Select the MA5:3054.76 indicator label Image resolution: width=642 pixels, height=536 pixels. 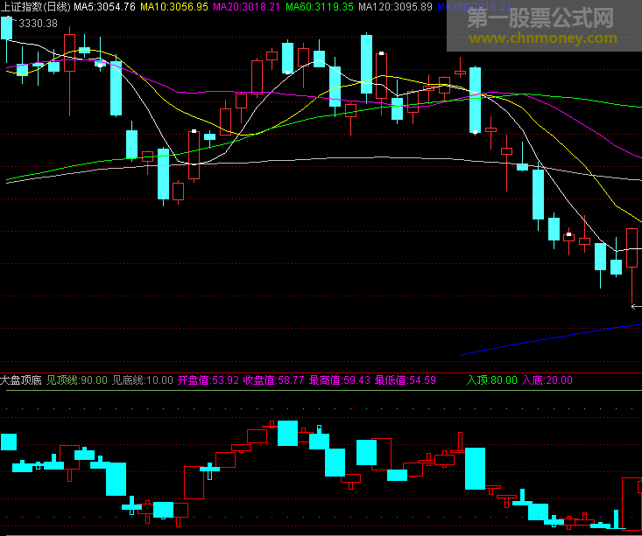pos(104,7)
